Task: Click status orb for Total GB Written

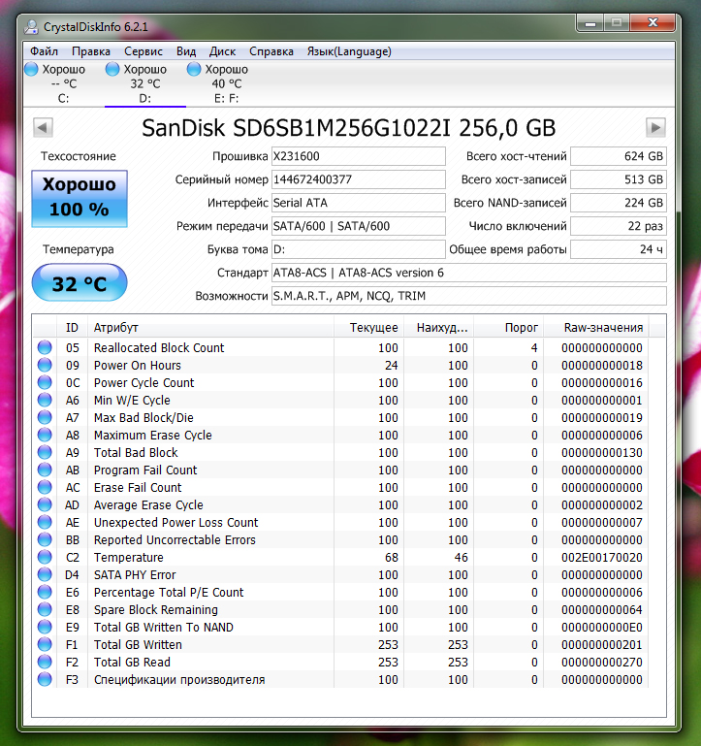Action: click(x=45, y=644)
